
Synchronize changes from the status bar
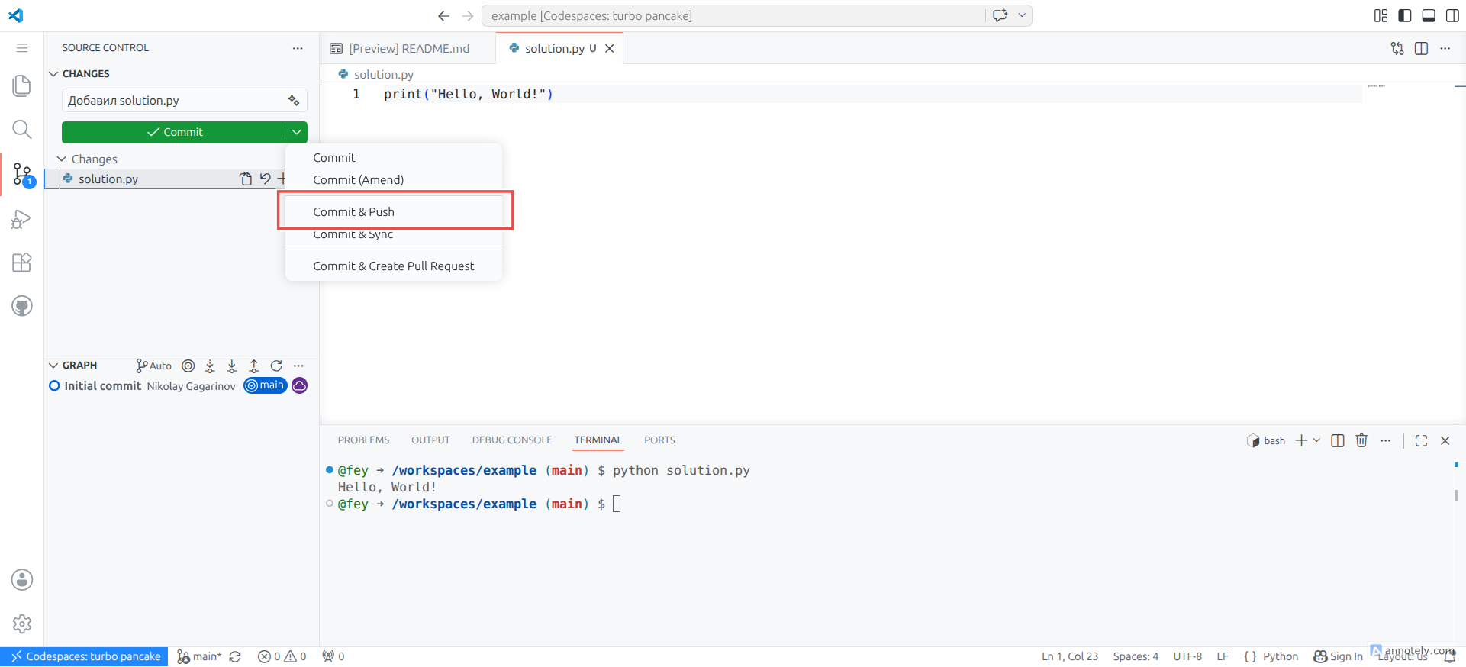[x=235, y=656]
